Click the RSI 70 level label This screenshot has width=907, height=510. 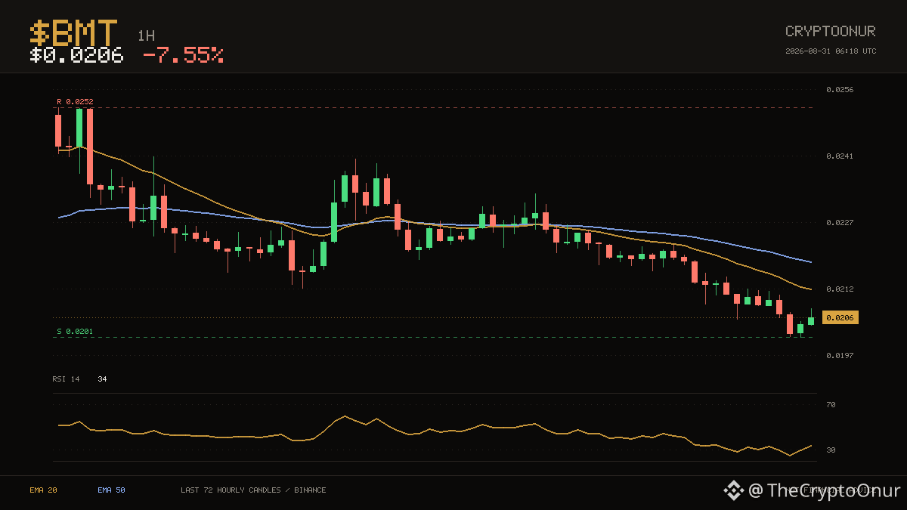(831, 405)
